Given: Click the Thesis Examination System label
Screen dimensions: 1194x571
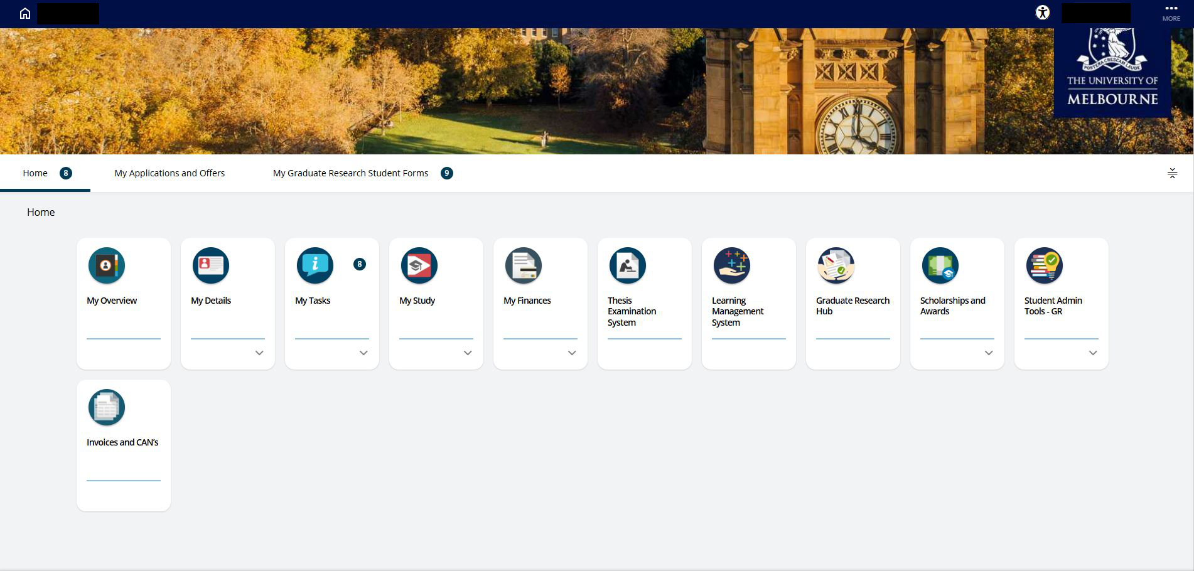Looking at the screenshot, I should coord(632,311).
